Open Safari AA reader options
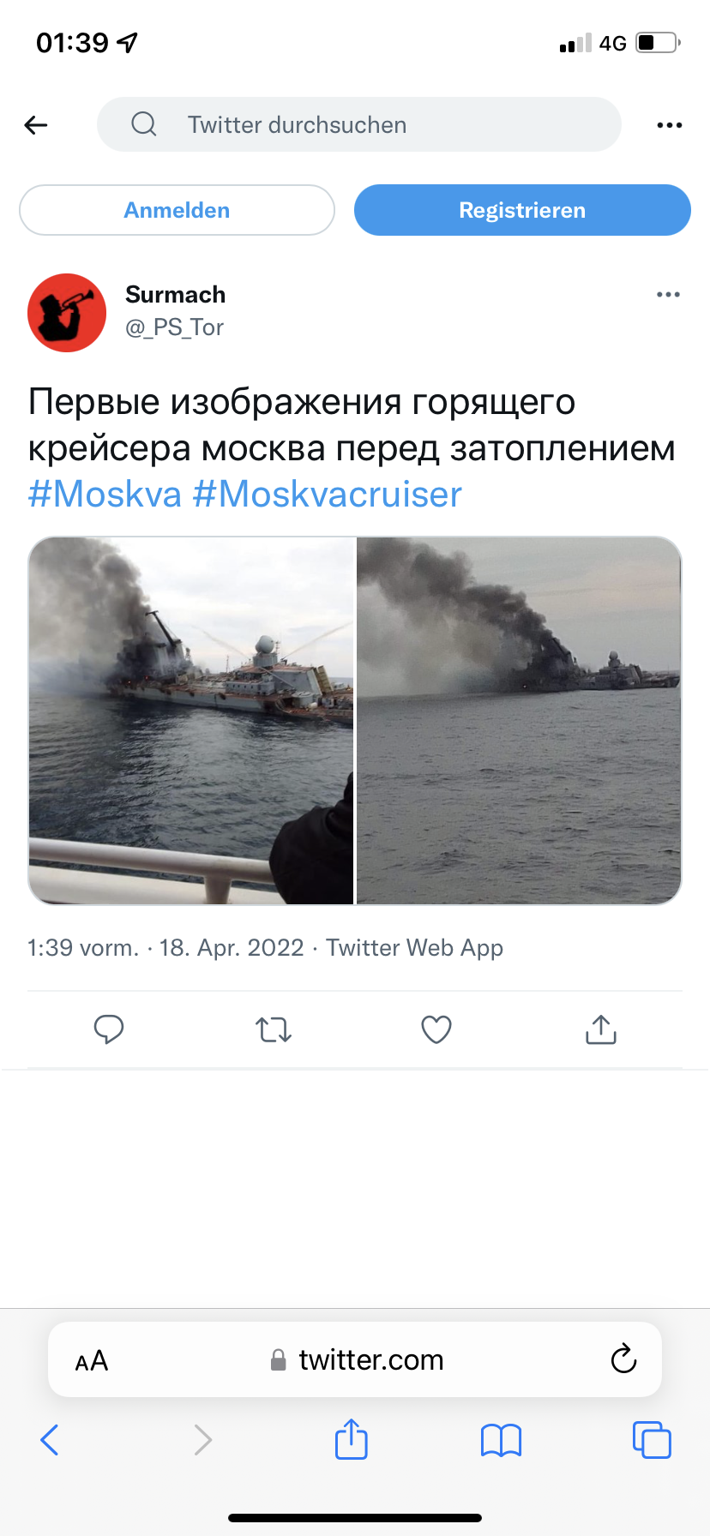This screenshot has width=710, height=1536. pos(92,1360)
